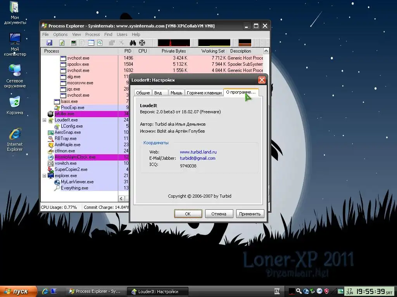Open the Help menu
This screenshot has width=397, height=297.
point(136,34)
